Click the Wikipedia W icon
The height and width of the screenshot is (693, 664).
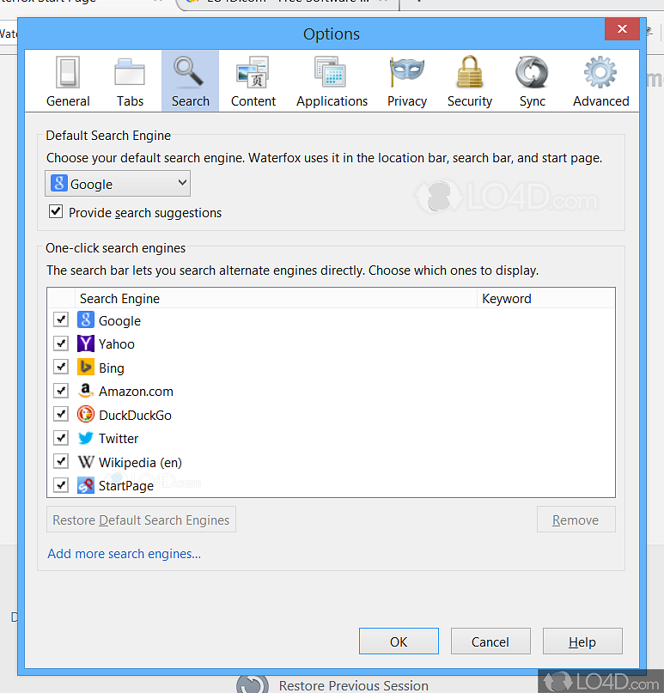[x=86, y=462]
